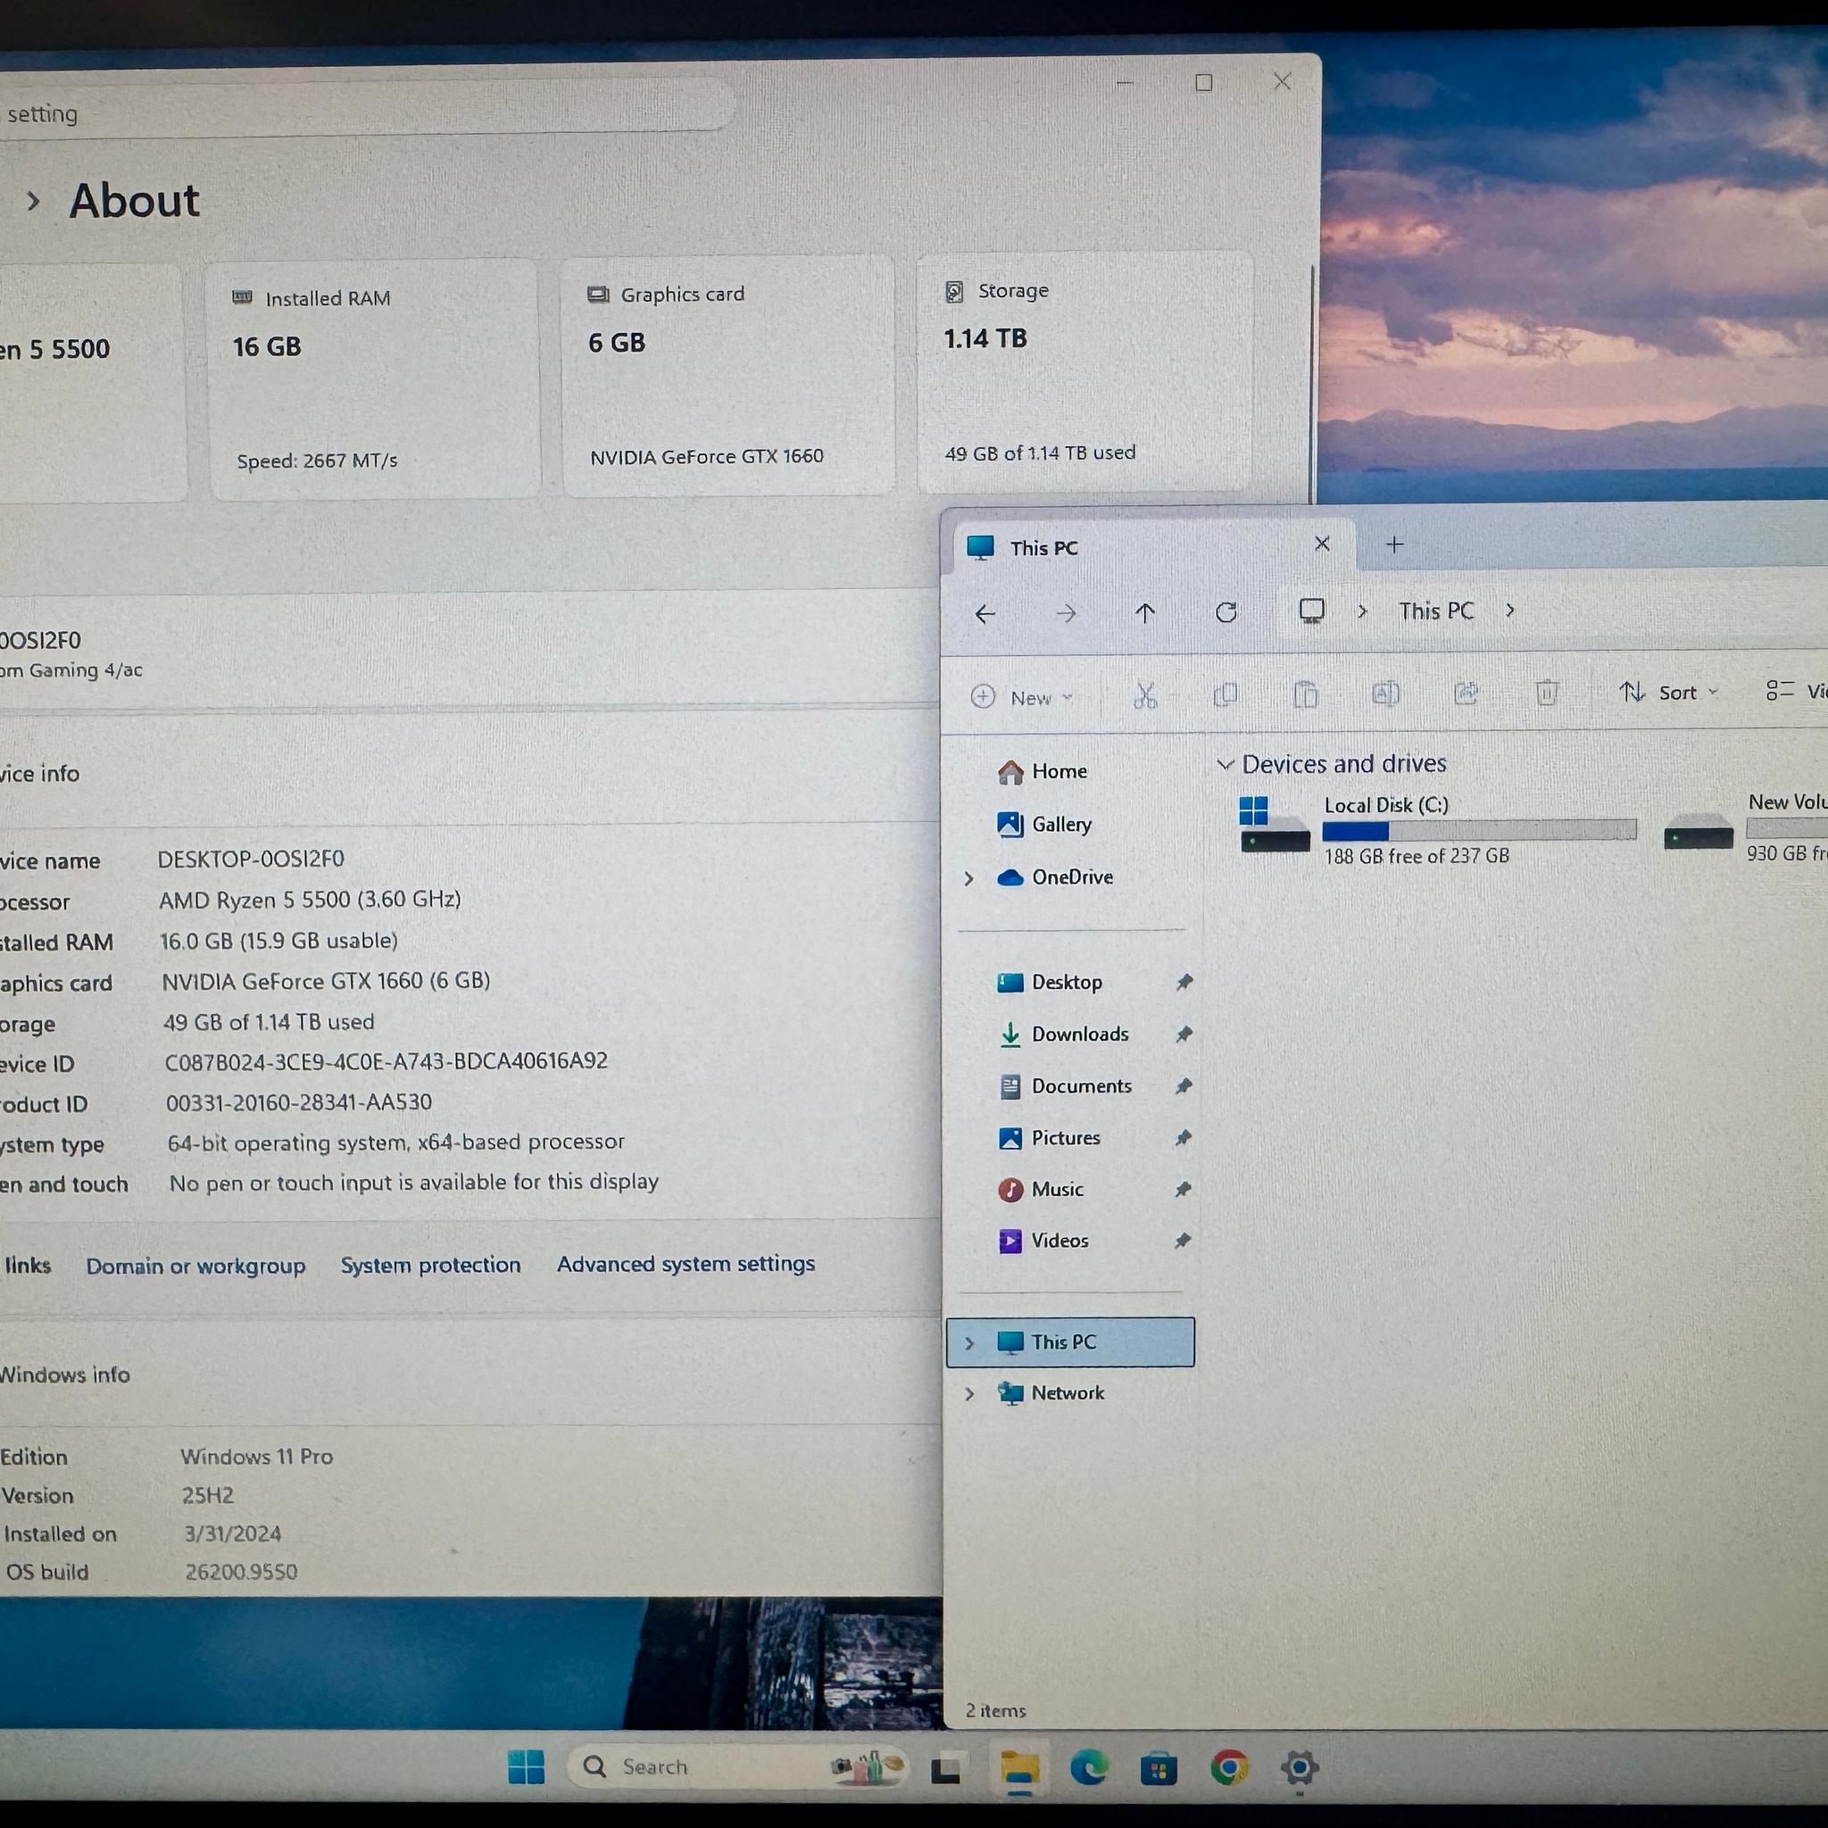Unpin Desktop using its pin icon
The image size is (1828, 1828).
pos(1184,982)
